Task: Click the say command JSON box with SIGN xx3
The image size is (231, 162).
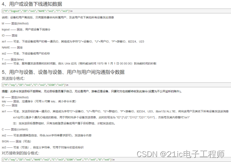Action: click(117, 85)
